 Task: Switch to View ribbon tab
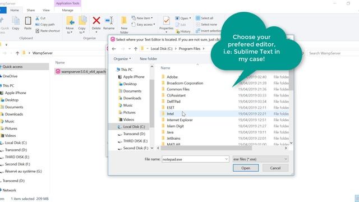click(x=46, y=10)
